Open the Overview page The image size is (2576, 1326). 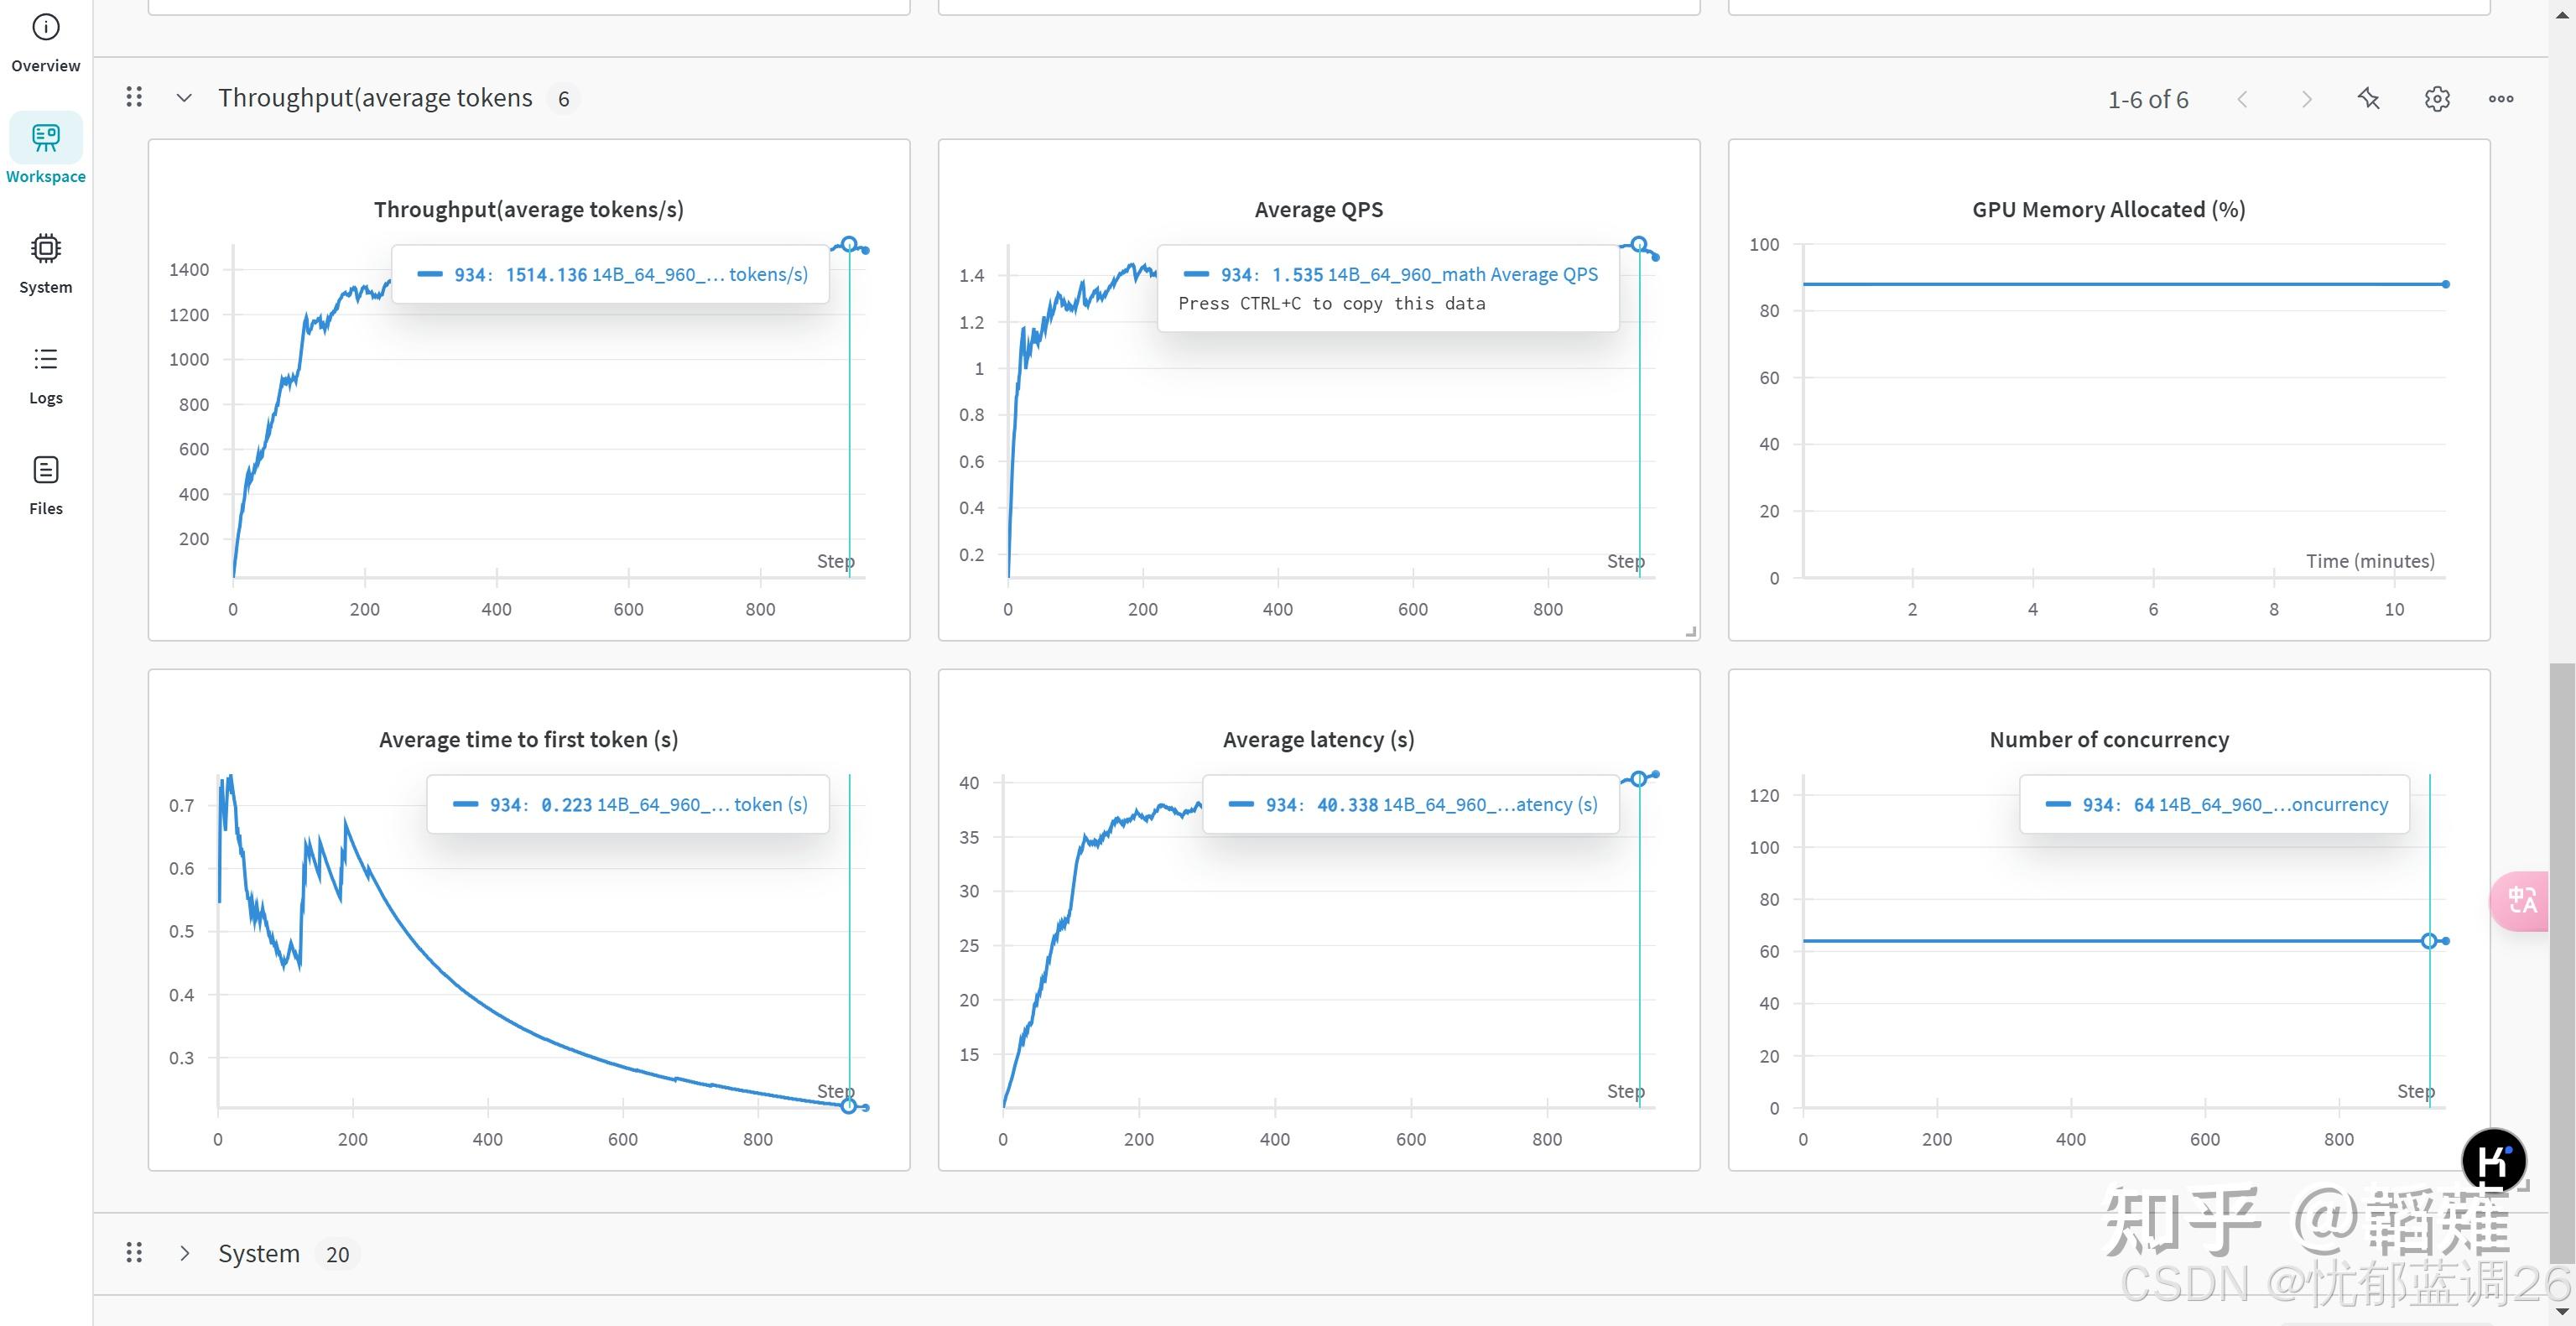point(45,42)
